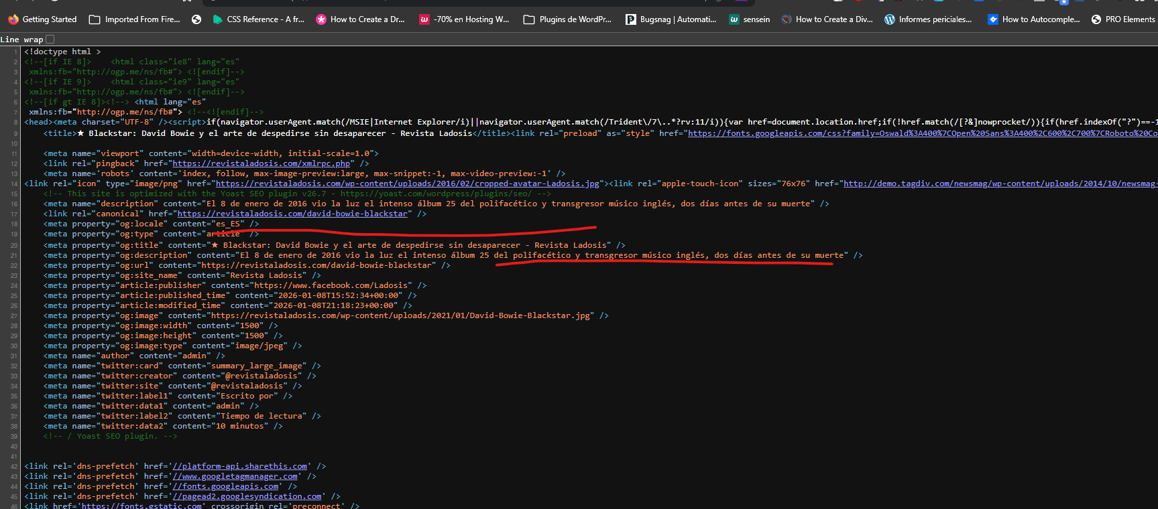The height and width of the screenshot is (509, 1158).
Task: Open the How to Create a Div bookmark
Action: [827, 19]
